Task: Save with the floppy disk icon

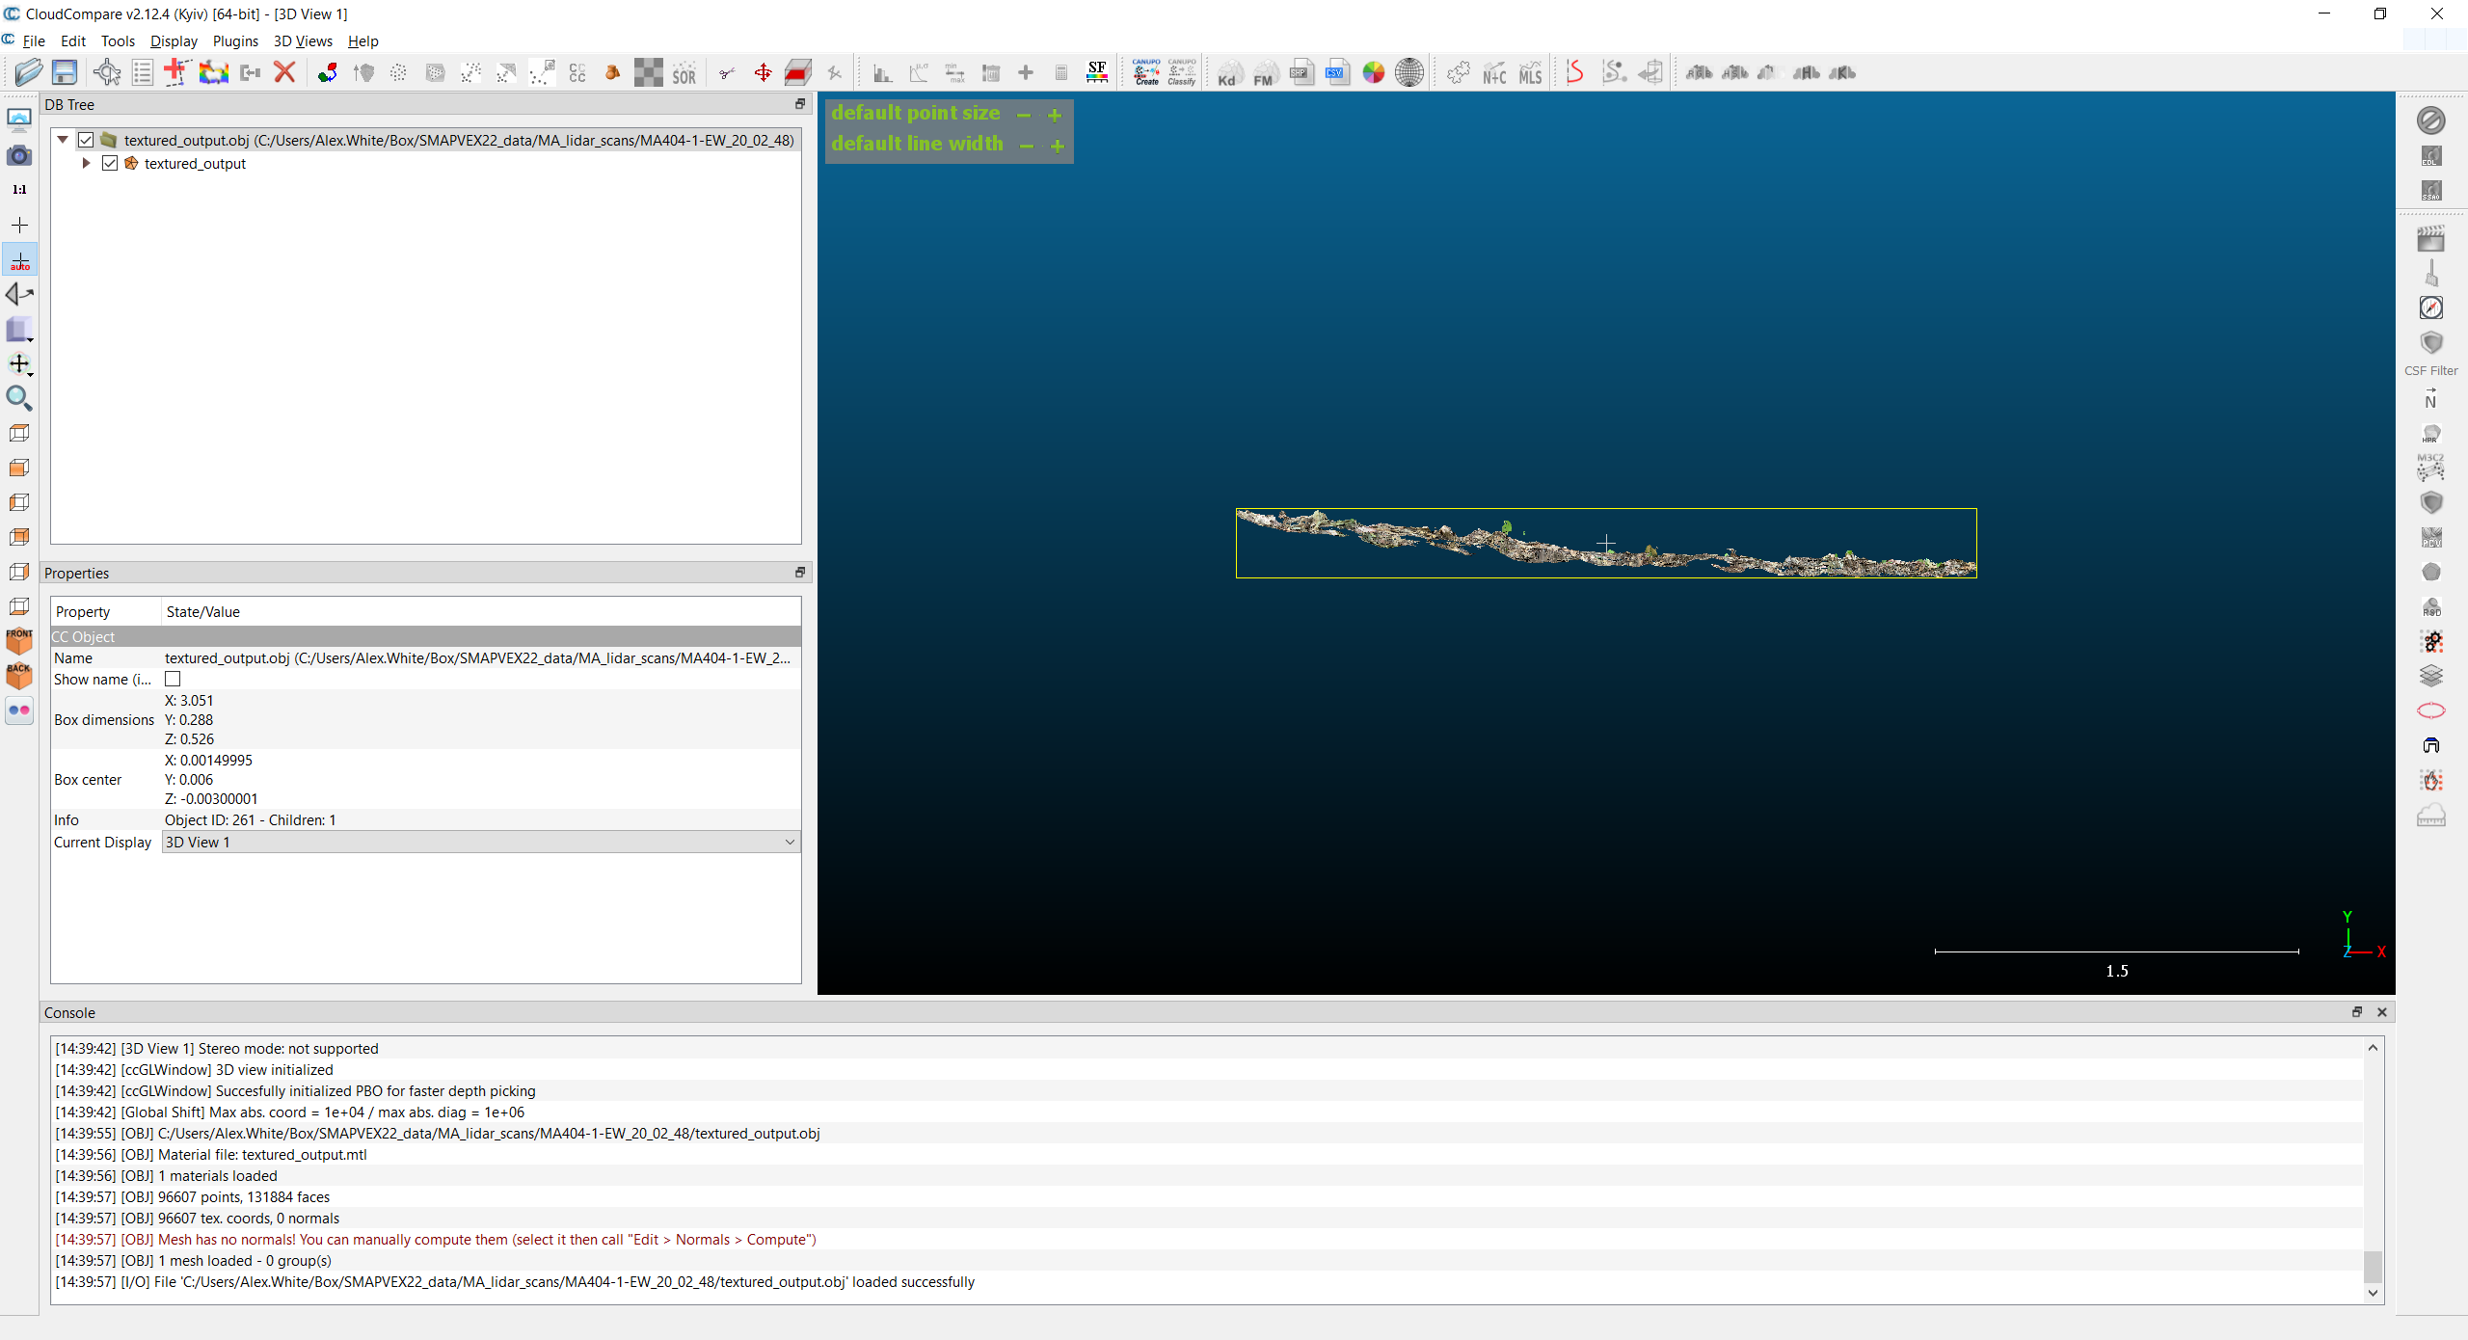Action: (x=65, y=72)
